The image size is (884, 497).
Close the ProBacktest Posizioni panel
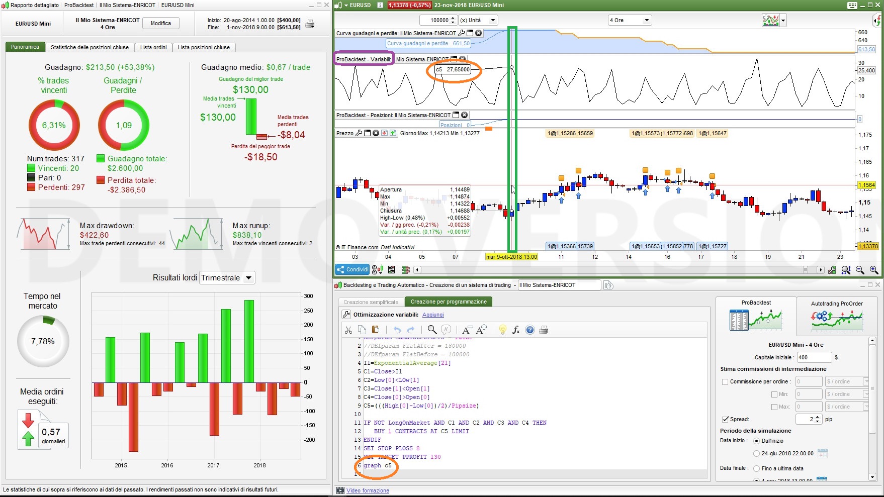coord(464,115)
